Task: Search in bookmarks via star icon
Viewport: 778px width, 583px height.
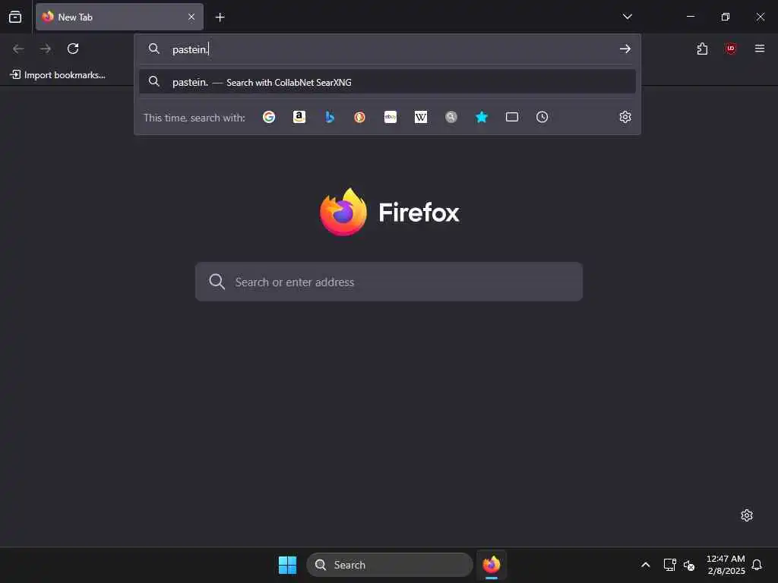Action: (x=481, y=117)
